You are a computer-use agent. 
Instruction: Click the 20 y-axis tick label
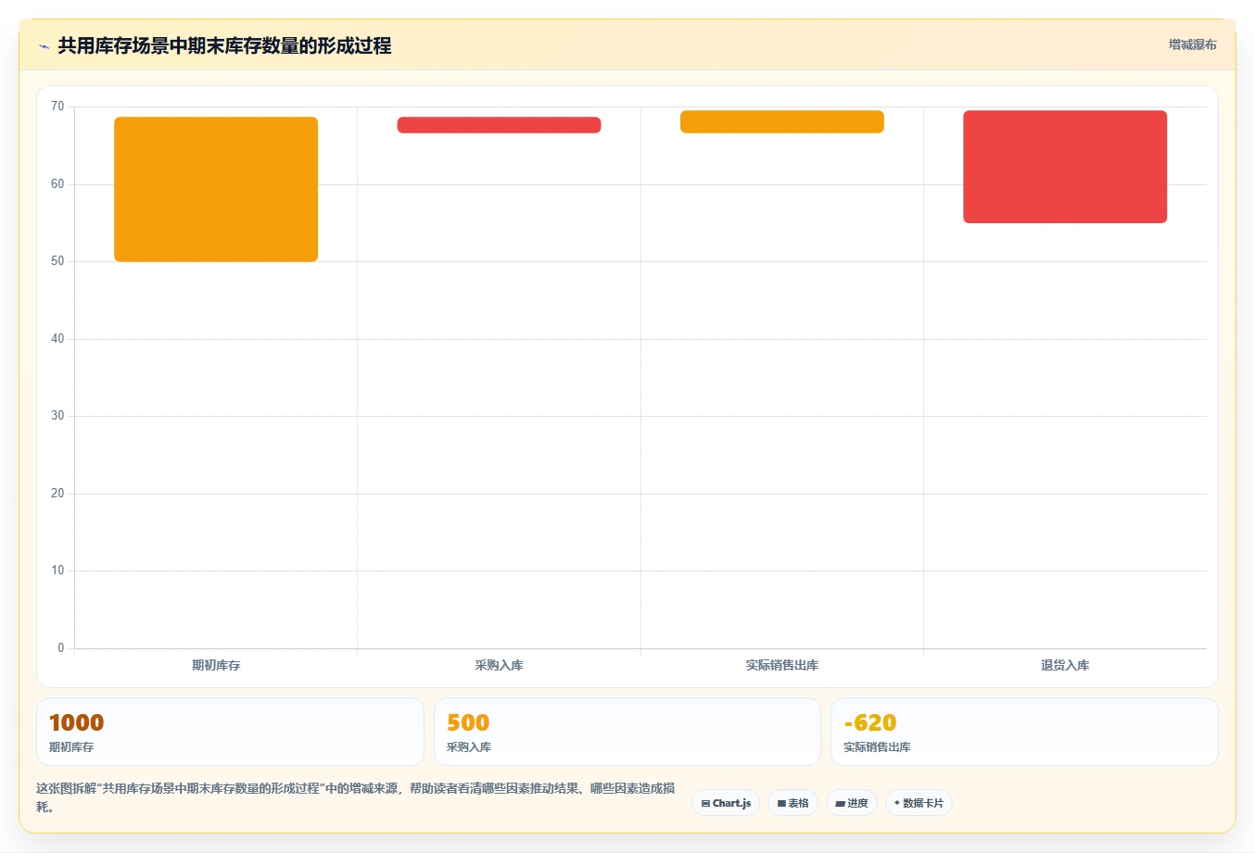(x=57, y=494)
